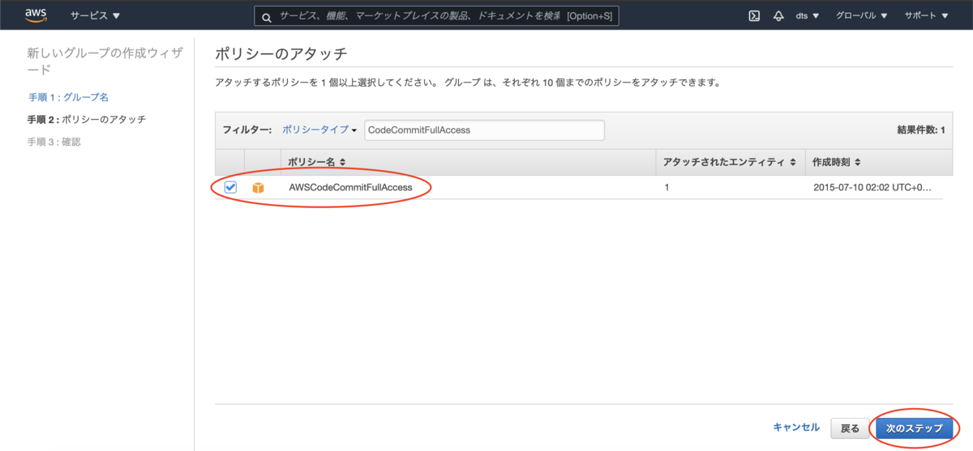Open the notifications bell icon

(778, 15)
